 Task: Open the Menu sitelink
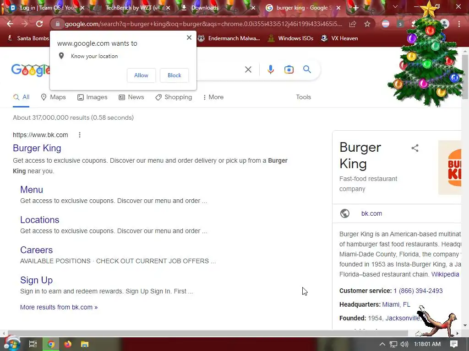click(32, 190)
